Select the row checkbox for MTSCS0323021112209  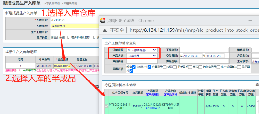(x=107, y=106)
